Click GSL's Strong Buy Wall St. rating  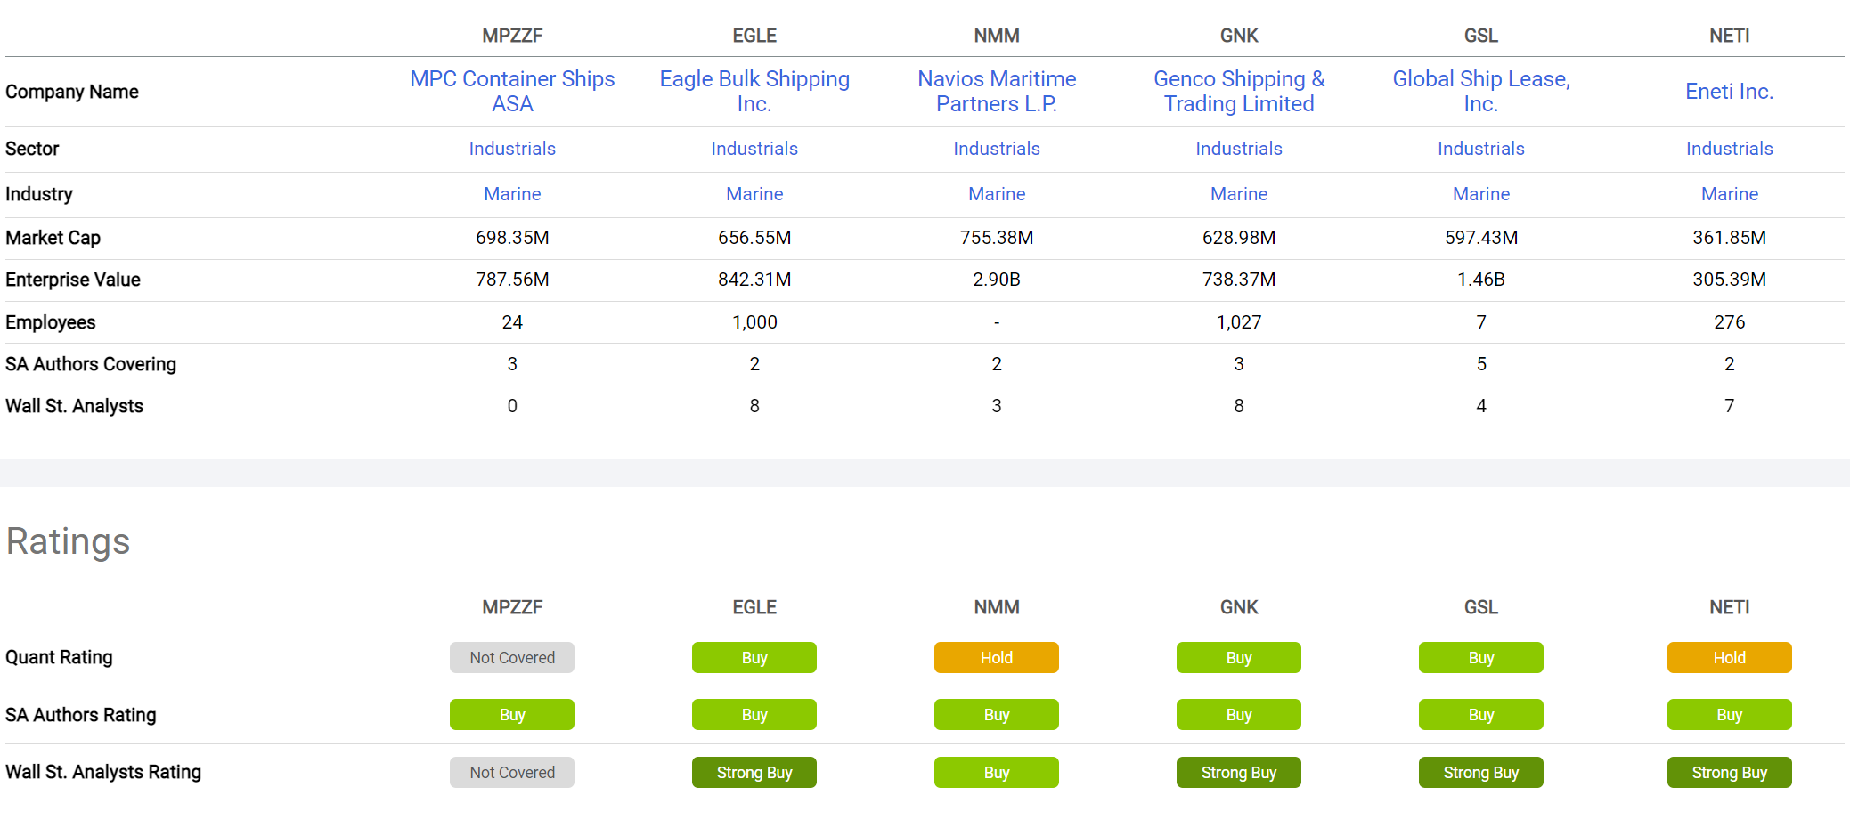click(1481, 773)
